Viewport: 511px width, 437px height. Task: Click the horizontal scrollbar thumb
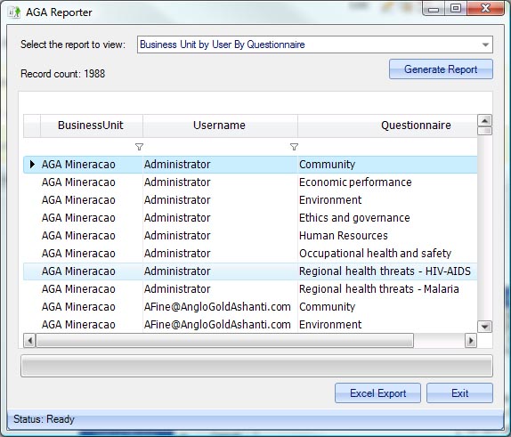(x=225, y=341)
